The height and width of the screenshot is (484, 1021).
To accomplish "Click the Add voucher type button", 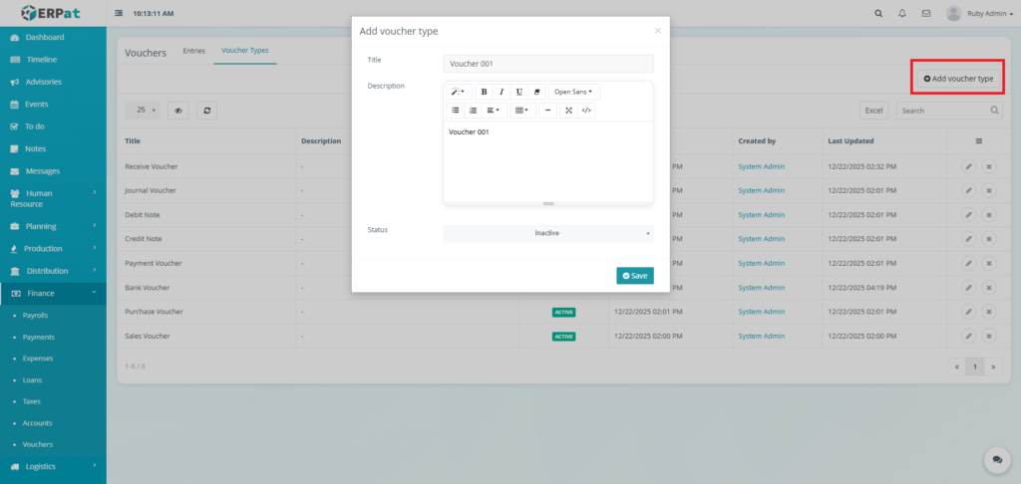I will 958,79.
